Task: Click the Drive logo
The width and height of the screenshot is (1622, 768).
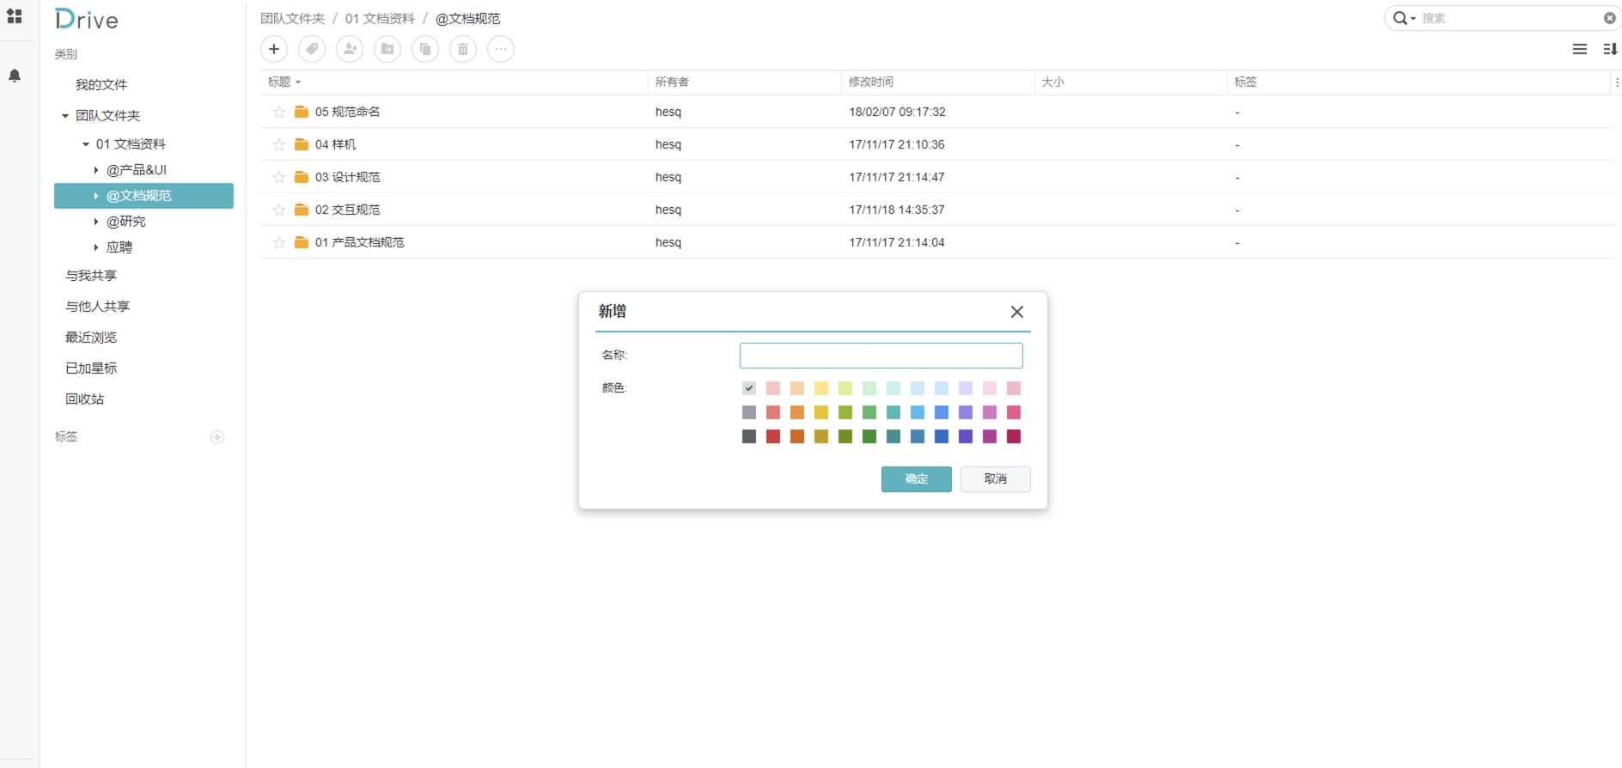Action: [x=87, y=19]
